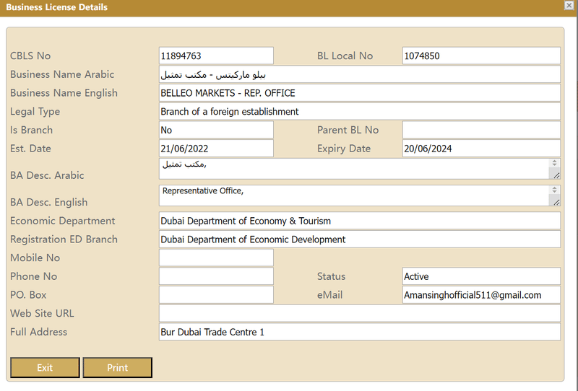Viewport: 578px width, 391px height.
Task: Click the Is Branch field showing No
Action: (216, 130)
